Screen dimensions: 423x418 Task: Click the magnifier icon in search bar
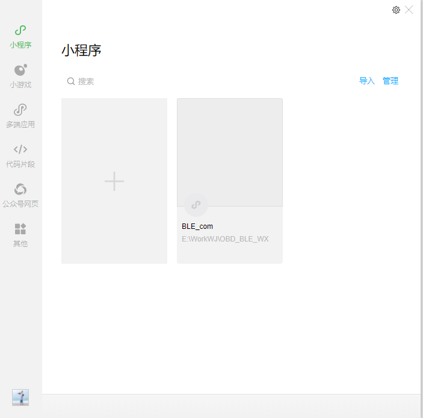pos(71,81)
